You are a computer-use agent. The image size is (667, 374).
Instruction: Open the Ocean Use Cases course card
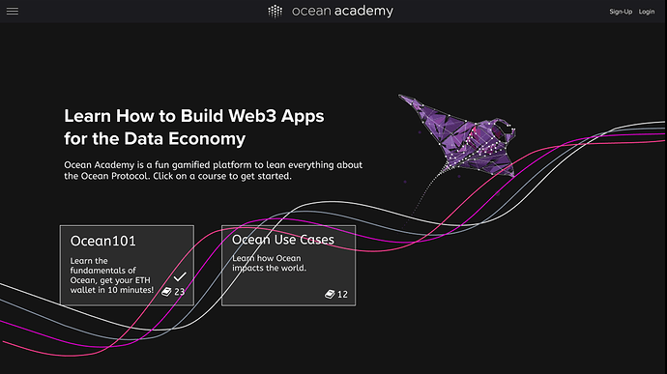coord(288,266)
